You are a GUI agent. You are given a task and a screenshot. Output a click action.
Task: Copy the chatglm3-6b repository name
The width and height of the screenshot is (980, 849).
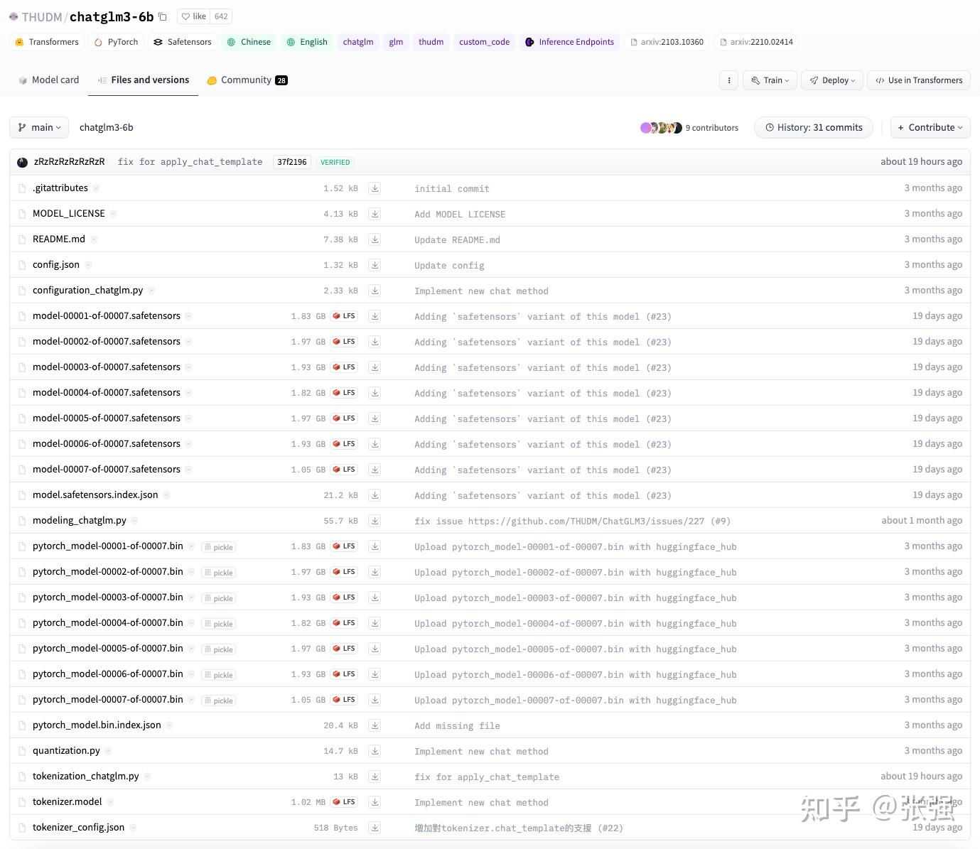[162, 16]
